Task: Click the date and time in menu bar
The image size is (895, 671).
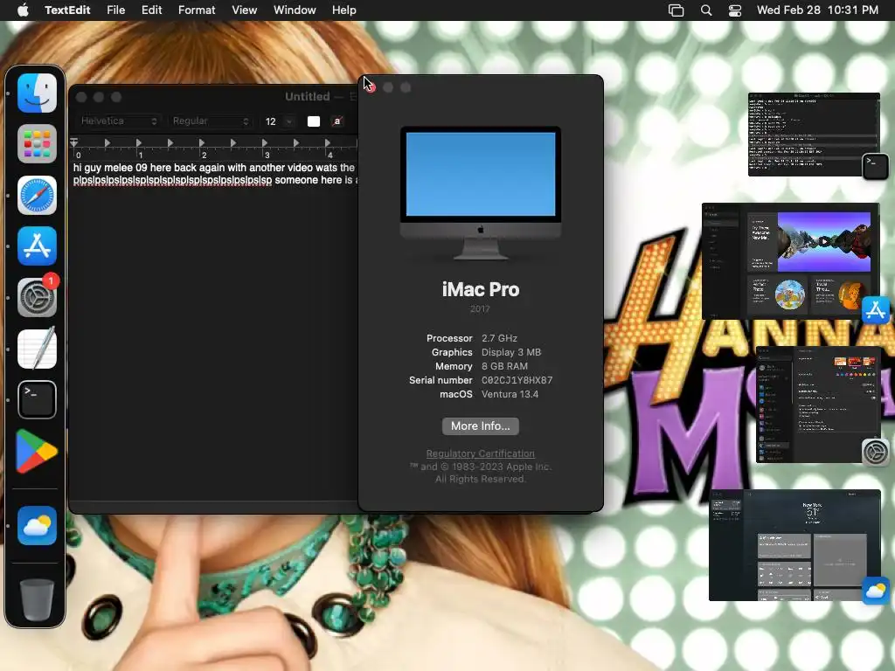Action: pos(817,10)
